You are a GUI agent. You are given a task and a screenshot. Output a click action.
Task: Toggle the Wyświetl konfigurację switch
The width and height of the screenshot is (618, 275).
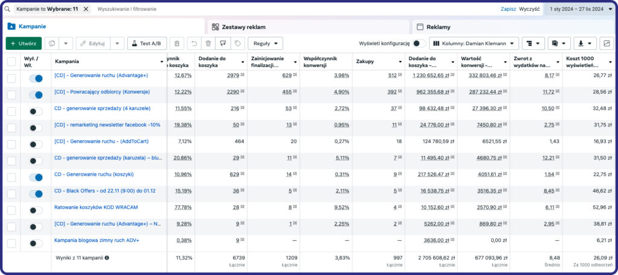pyautogui.click(x=419, y=43)
